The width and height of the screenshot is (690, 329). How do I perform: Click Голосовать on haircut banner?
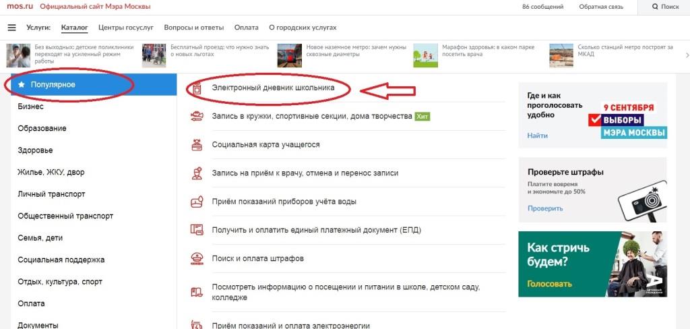(550, 283)
